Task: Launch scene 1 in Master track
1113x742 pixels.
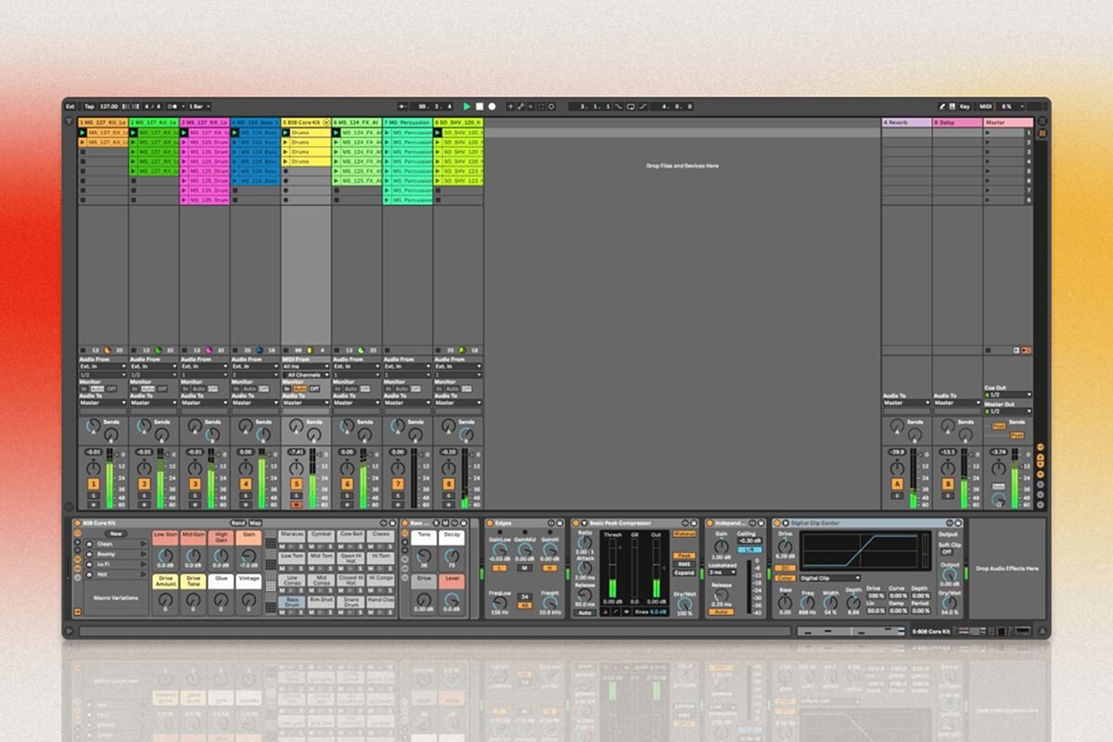Action: pos(988,133)
